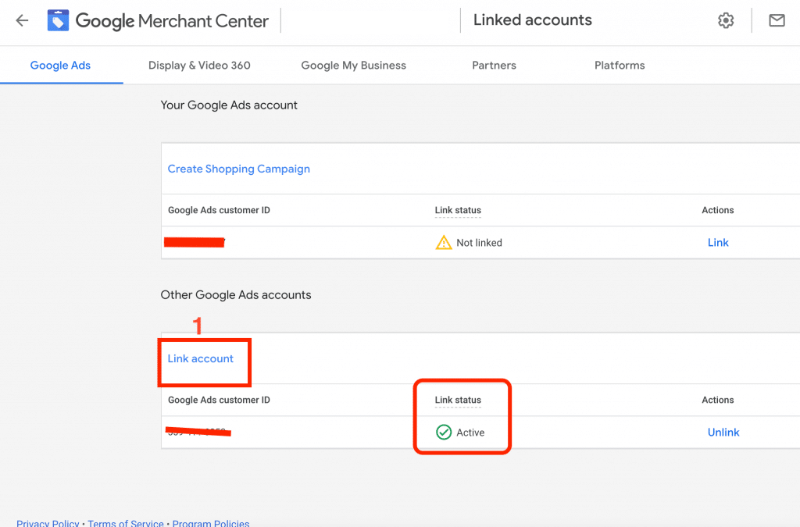Click the Linked accounts page title
This screenshot has width=800, height=527.
[x=532, y=20]
